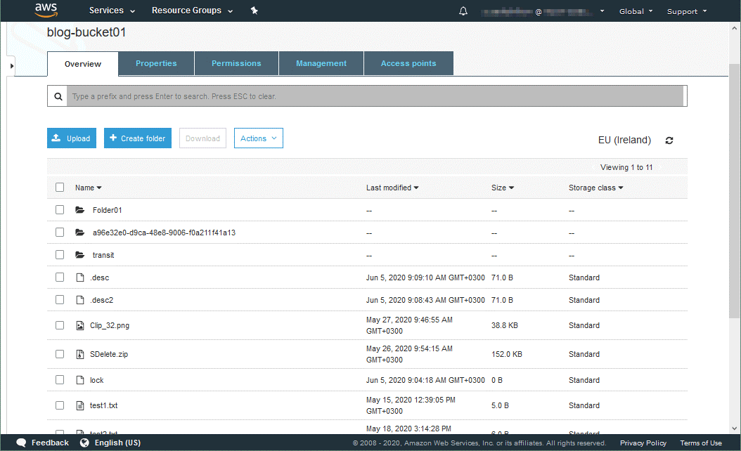This screenshot has width=741, height=451.
Task: Open the Global region dropdown
Action: coord(636,11)
